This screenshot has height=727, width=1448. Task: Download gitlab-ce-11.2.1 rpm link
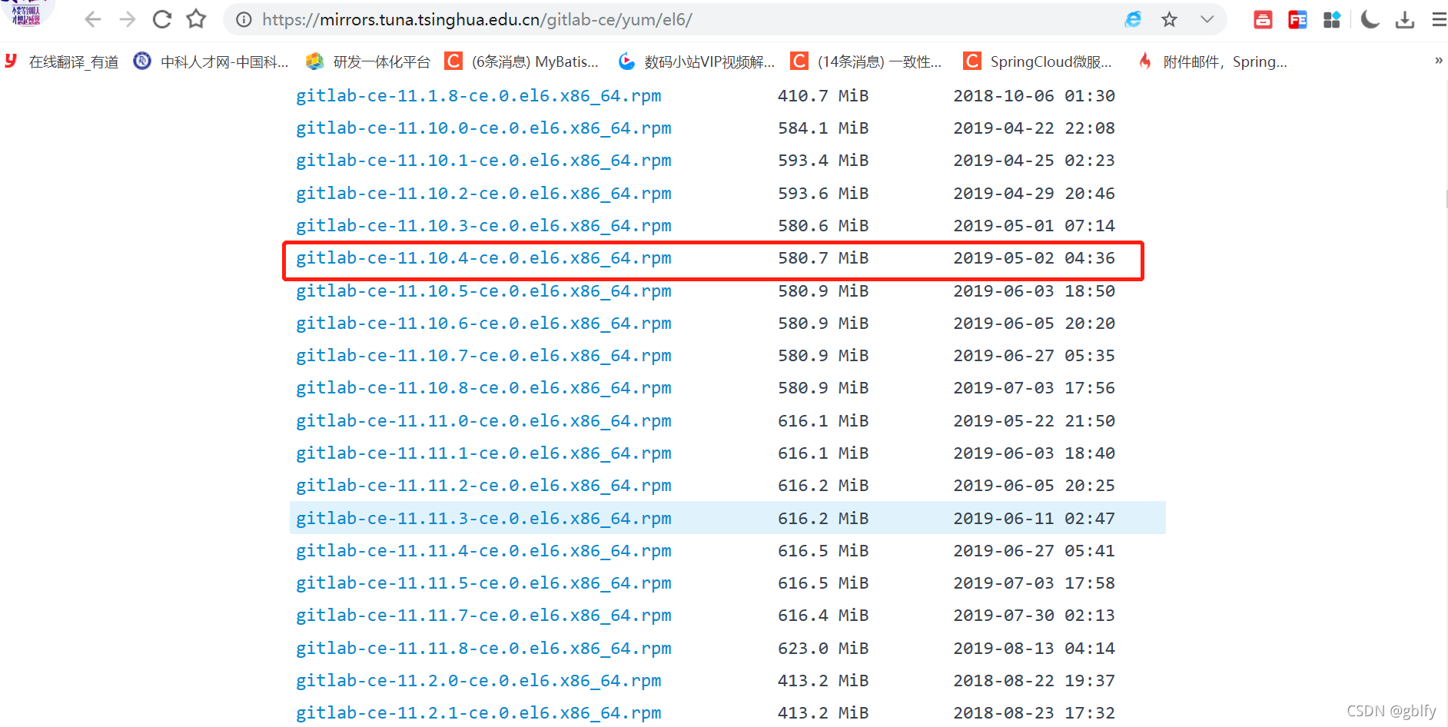point(478,713)
